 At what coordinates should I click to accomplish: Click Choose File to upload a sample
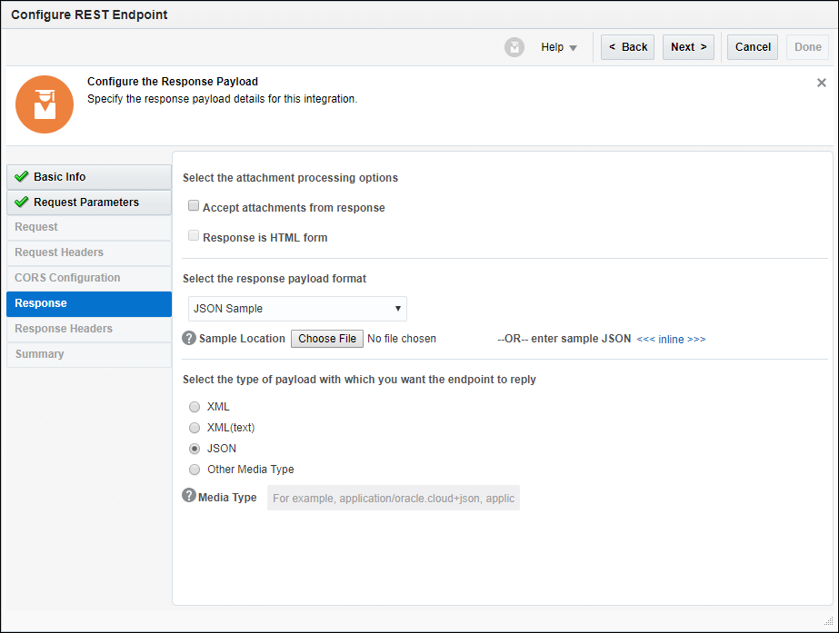(326, 338)
